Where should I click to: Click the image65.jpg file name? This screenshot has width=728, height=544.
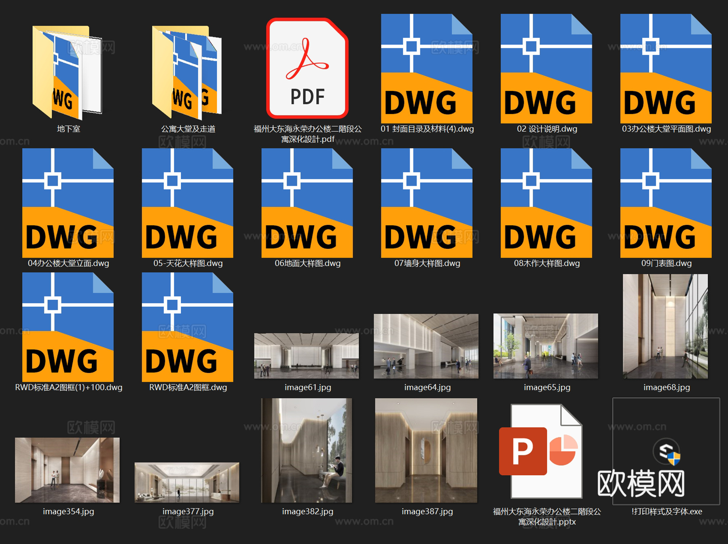547,387
